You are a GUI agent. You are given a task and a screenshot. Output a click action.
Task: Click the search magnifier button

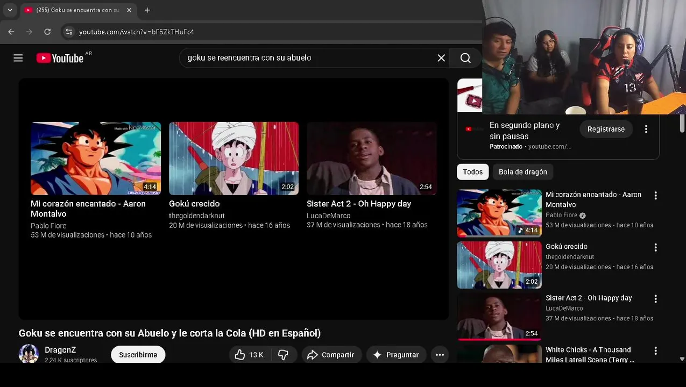(465, 58)
